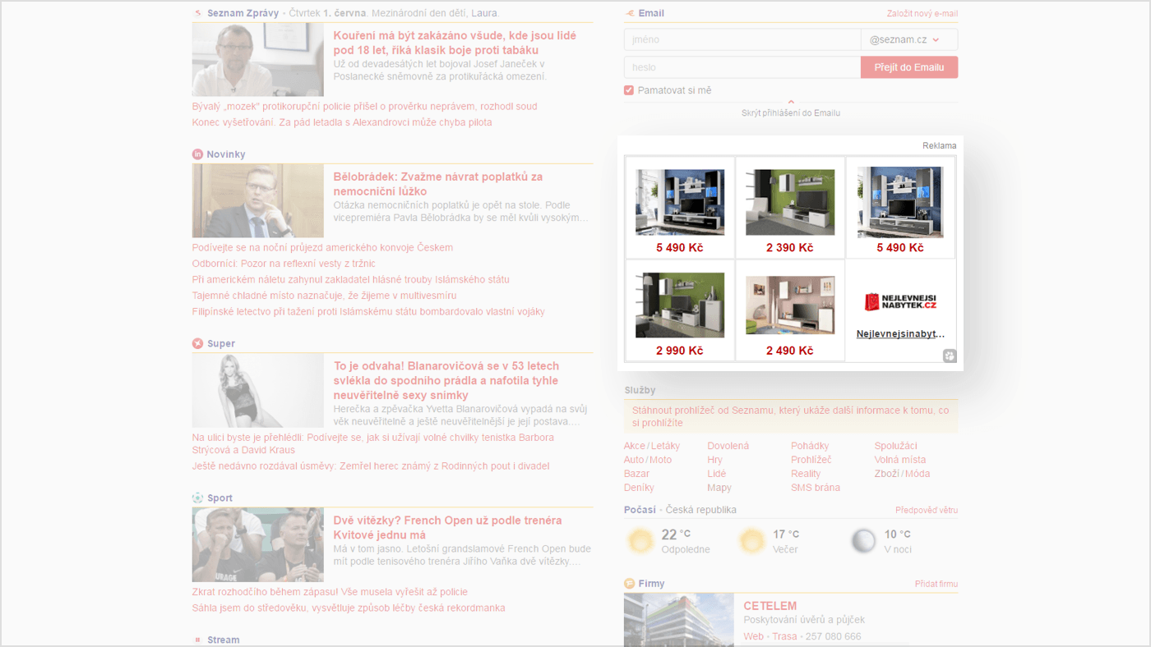Image resolution: width=1151 pixels, height=647 pixels.
Task: Click the Založit nový e-mail link
Action: point(922,13)
